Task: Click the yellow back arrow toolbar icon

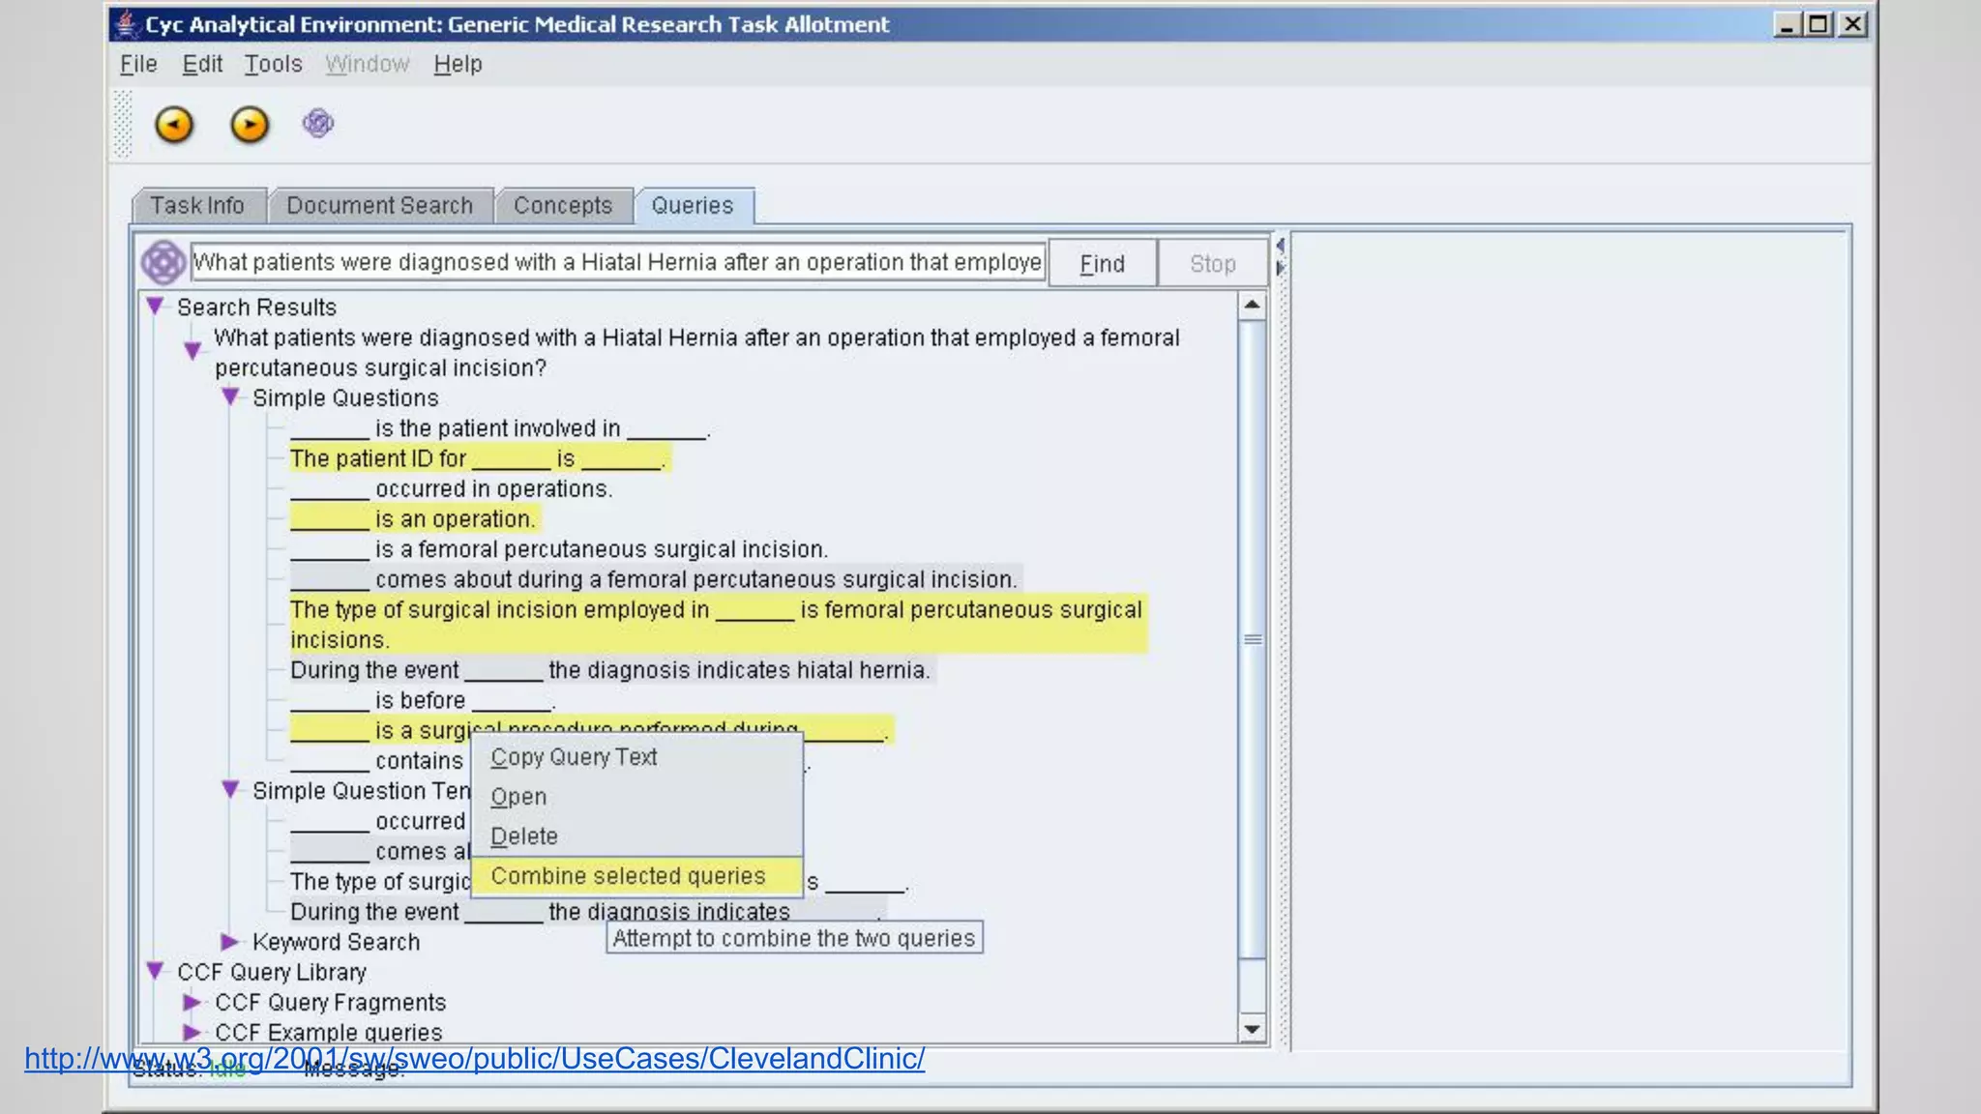Action: 174,125
